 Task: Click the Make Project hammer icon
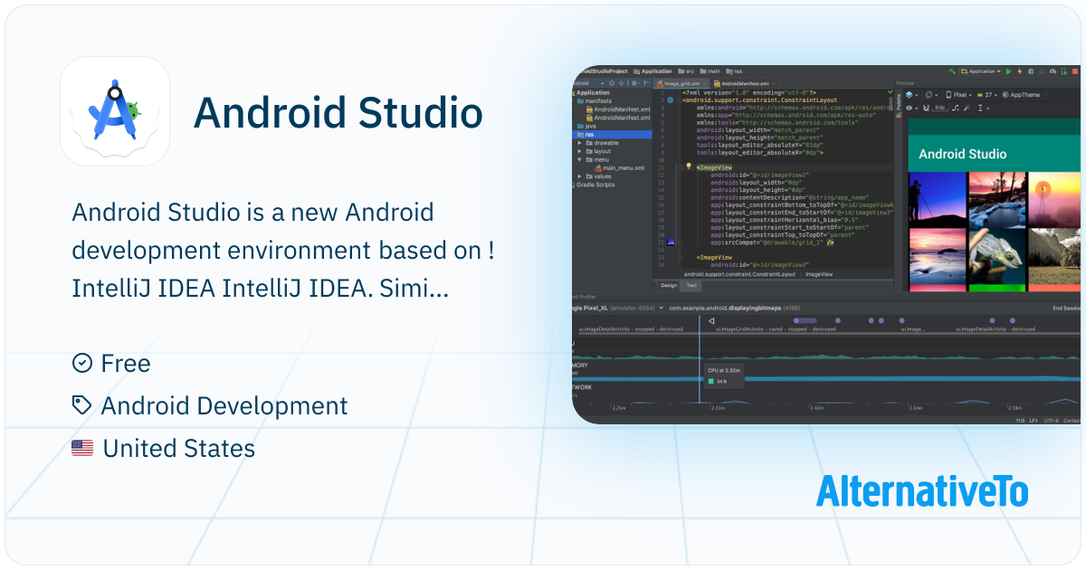952,71
